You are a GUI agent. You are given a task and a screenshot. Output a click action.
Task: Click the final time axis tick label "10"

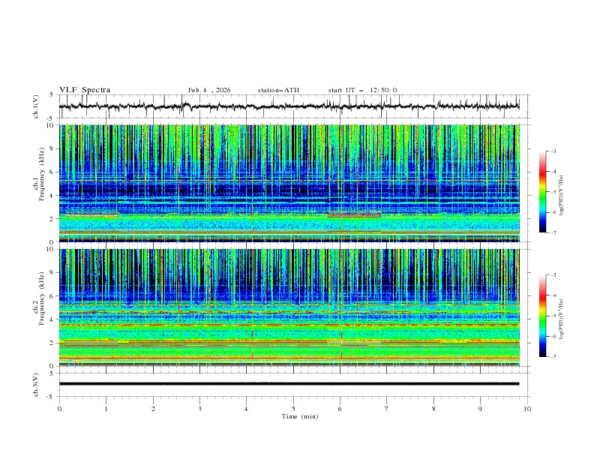pyautogui.click(x=527, y=409)
